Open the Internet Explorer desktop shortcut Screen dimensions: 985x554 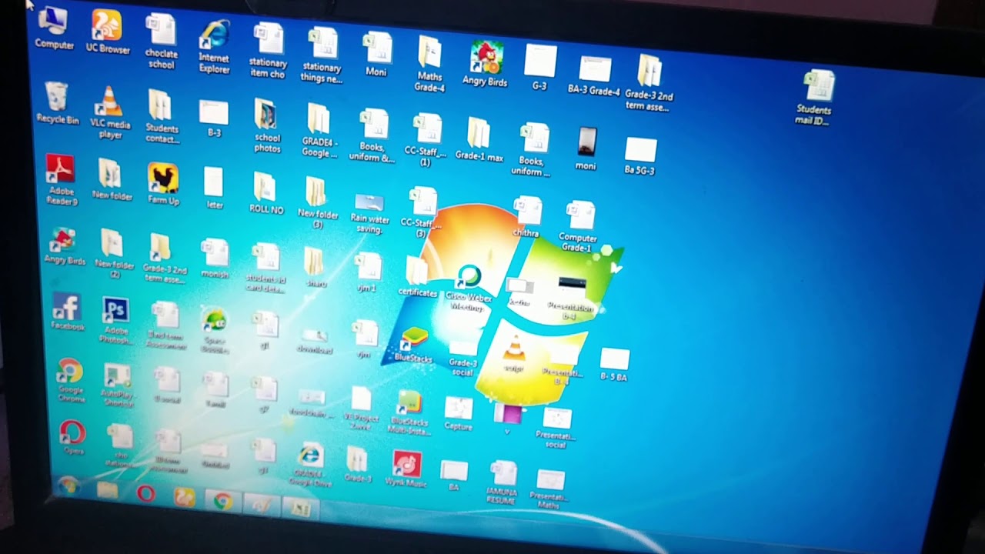point(214,46)
